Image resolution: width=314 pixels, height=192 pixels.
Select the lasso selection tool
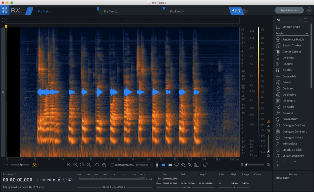(176, 165)
